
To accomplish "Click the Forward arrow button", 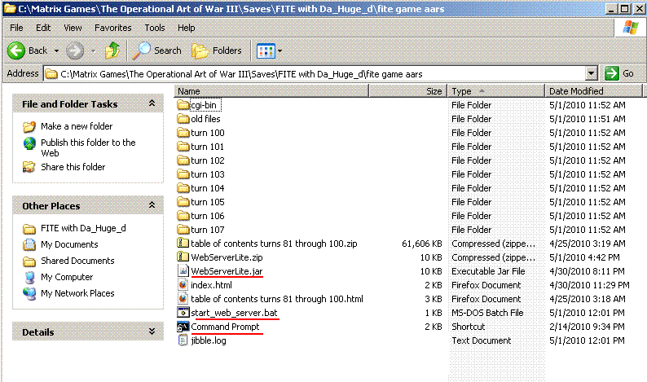I will [75, 50].
